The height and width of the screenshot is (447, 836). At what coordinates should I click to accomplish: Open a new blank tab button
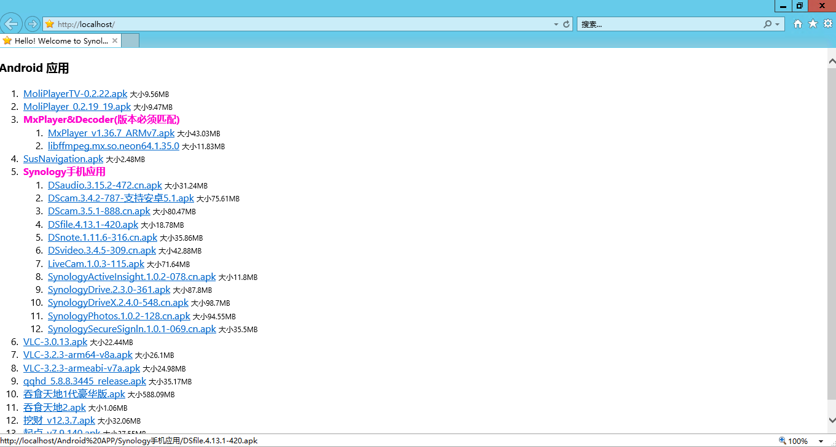(130, 41)
